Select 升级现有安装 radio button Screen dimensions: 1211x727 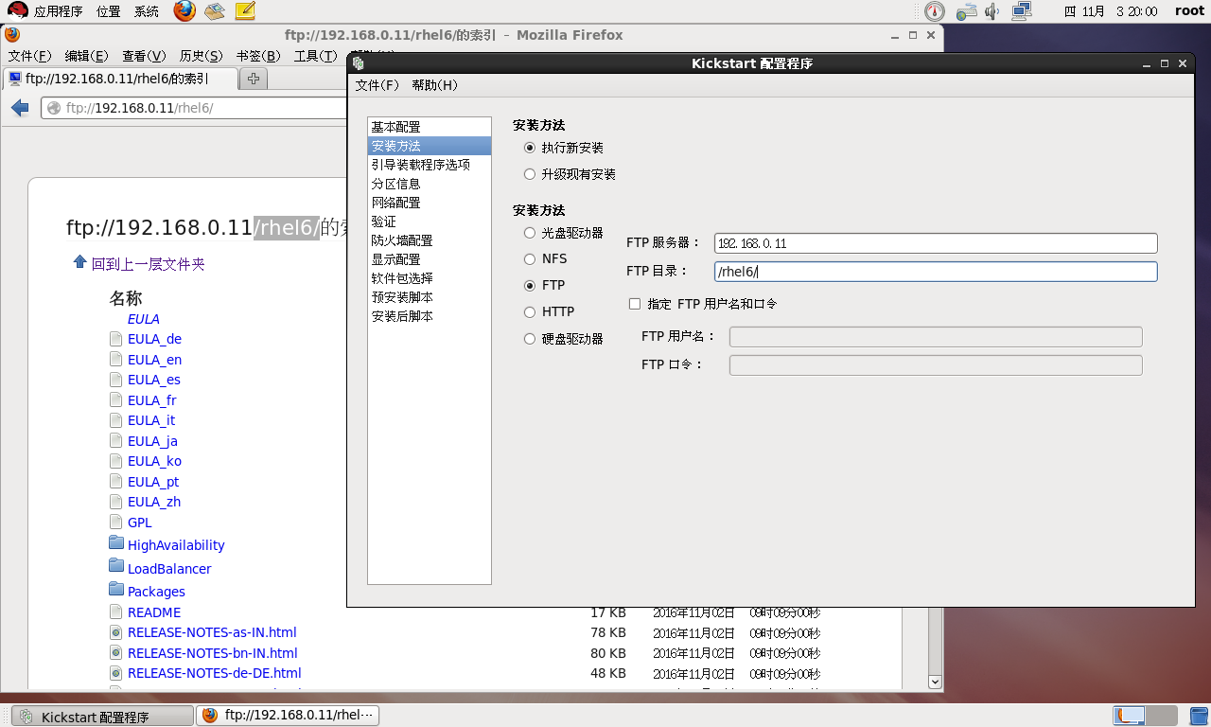click(x=530, y=174)
